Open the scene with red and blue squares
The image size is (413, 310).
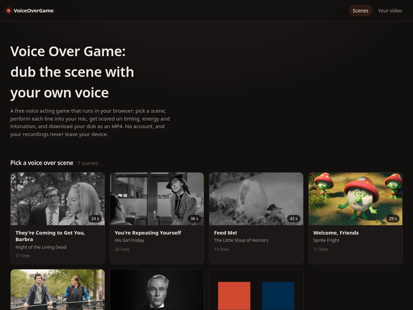click(256, 290)
